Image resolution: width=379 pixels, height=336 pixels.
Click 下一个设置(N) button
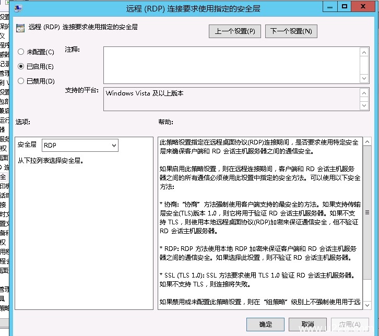point(291,31)
